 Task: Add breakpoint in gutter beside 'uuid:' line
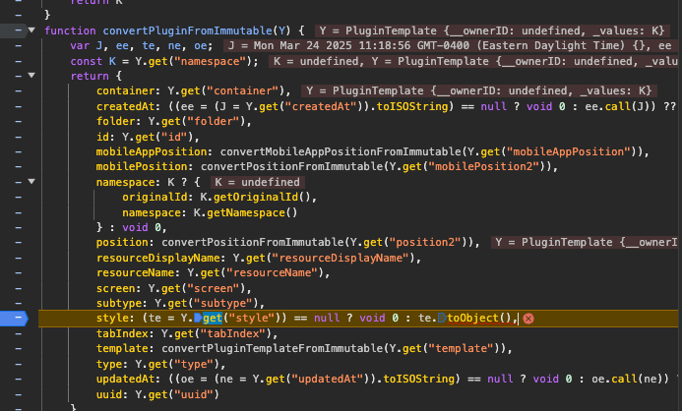pos(19,394)
